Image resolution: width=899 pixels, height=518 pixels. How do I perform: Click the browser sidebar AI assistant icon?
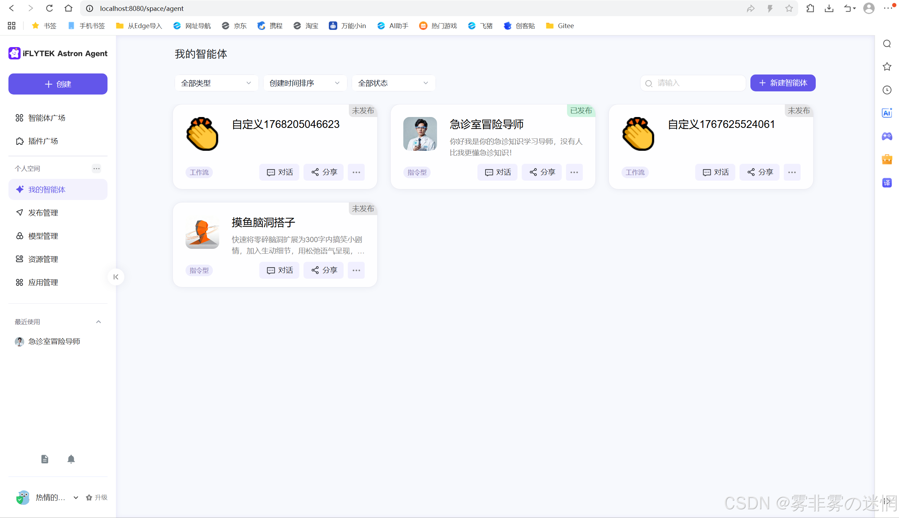pyautogui.click(x=887, y=113)
